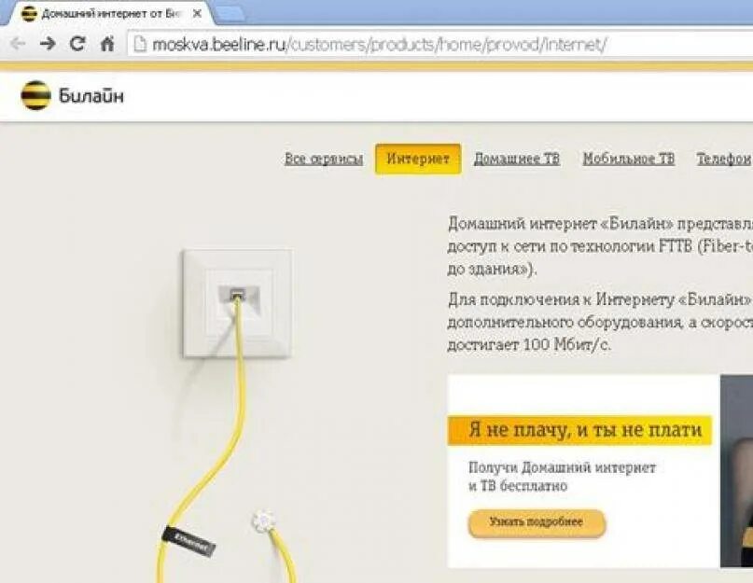The height and width of the screenshot is (583, 753).
Task: Click the Beeline favicon on the tab
Action: coord(29,14)
